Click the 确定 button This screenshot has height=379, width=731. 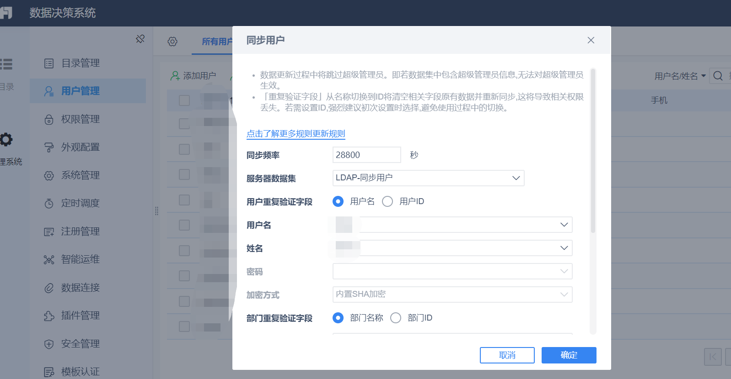(x=569, y=355)
